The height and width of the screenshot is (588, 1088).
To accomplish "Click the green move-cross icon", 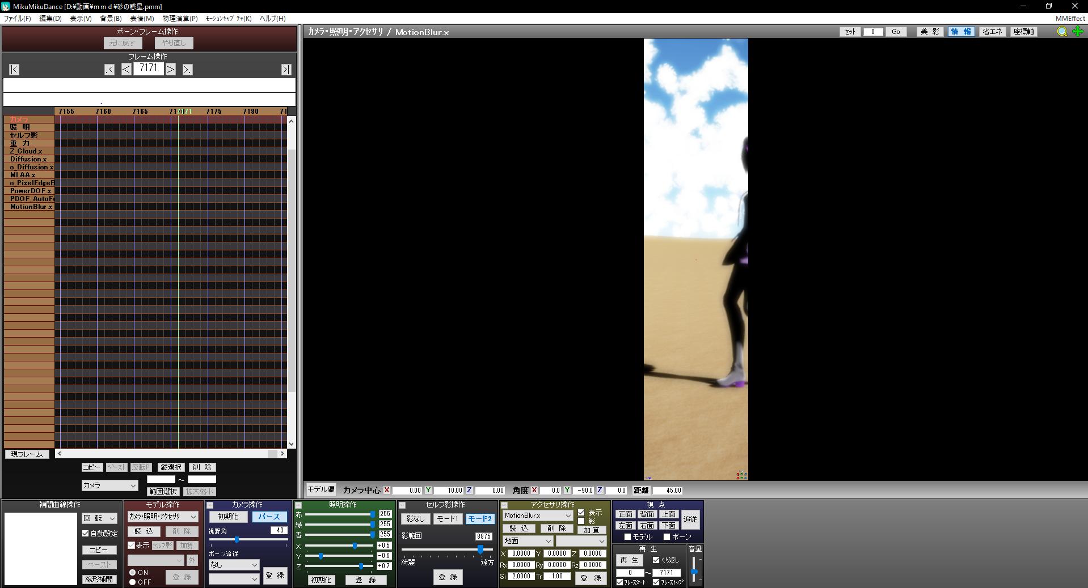I will (1078, 32).
